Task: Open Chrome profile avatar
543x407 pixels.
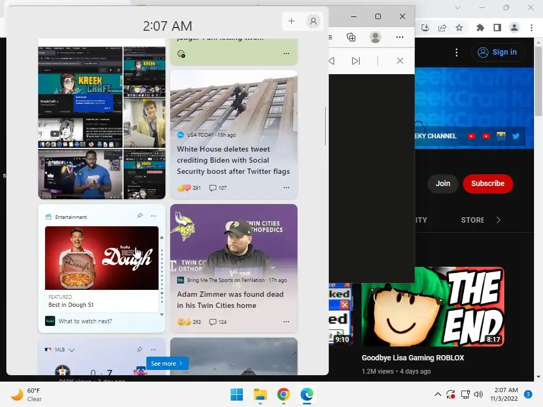Action: 514,28
